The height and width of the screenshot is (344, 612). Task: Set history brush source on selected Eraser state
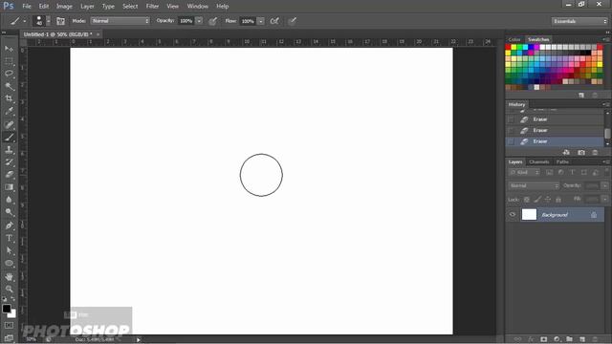coord(511,141)
